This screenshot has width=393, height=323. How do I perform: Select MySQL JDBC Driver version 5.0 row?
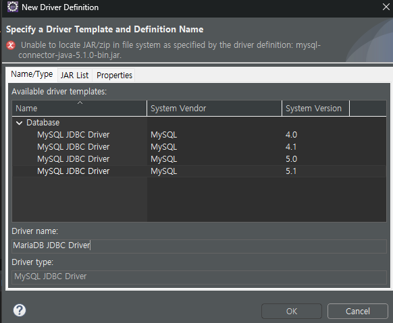pos(199,159)
